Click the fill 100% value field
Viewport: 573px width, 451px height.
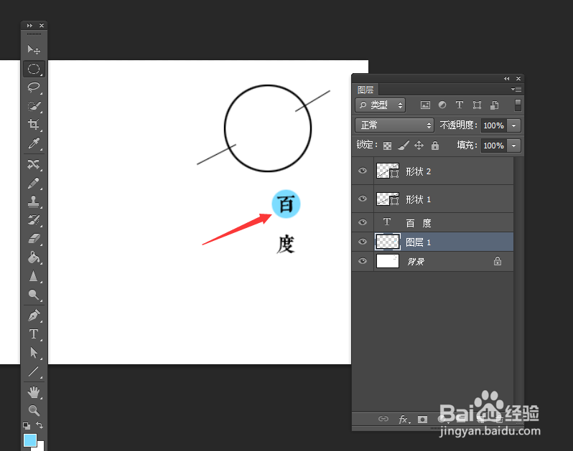(494, 146)
